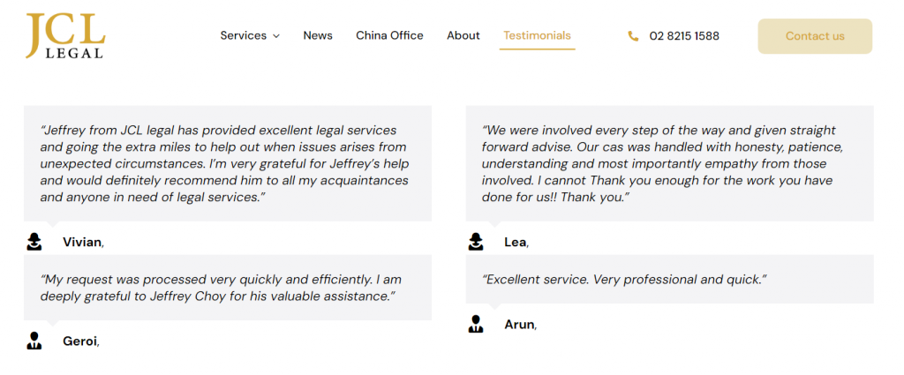Open the Services menu
The image size is (904, 375).
[244, 36]
